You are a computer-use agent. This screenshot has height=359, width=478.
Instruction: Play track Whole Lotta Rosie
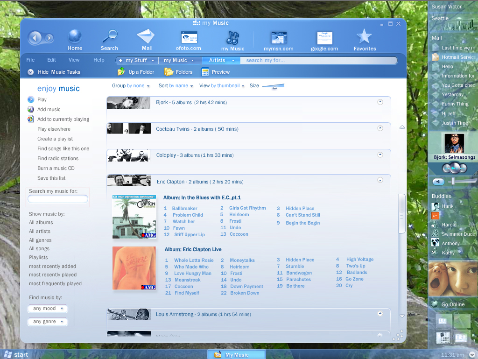[x=194, y=260]
